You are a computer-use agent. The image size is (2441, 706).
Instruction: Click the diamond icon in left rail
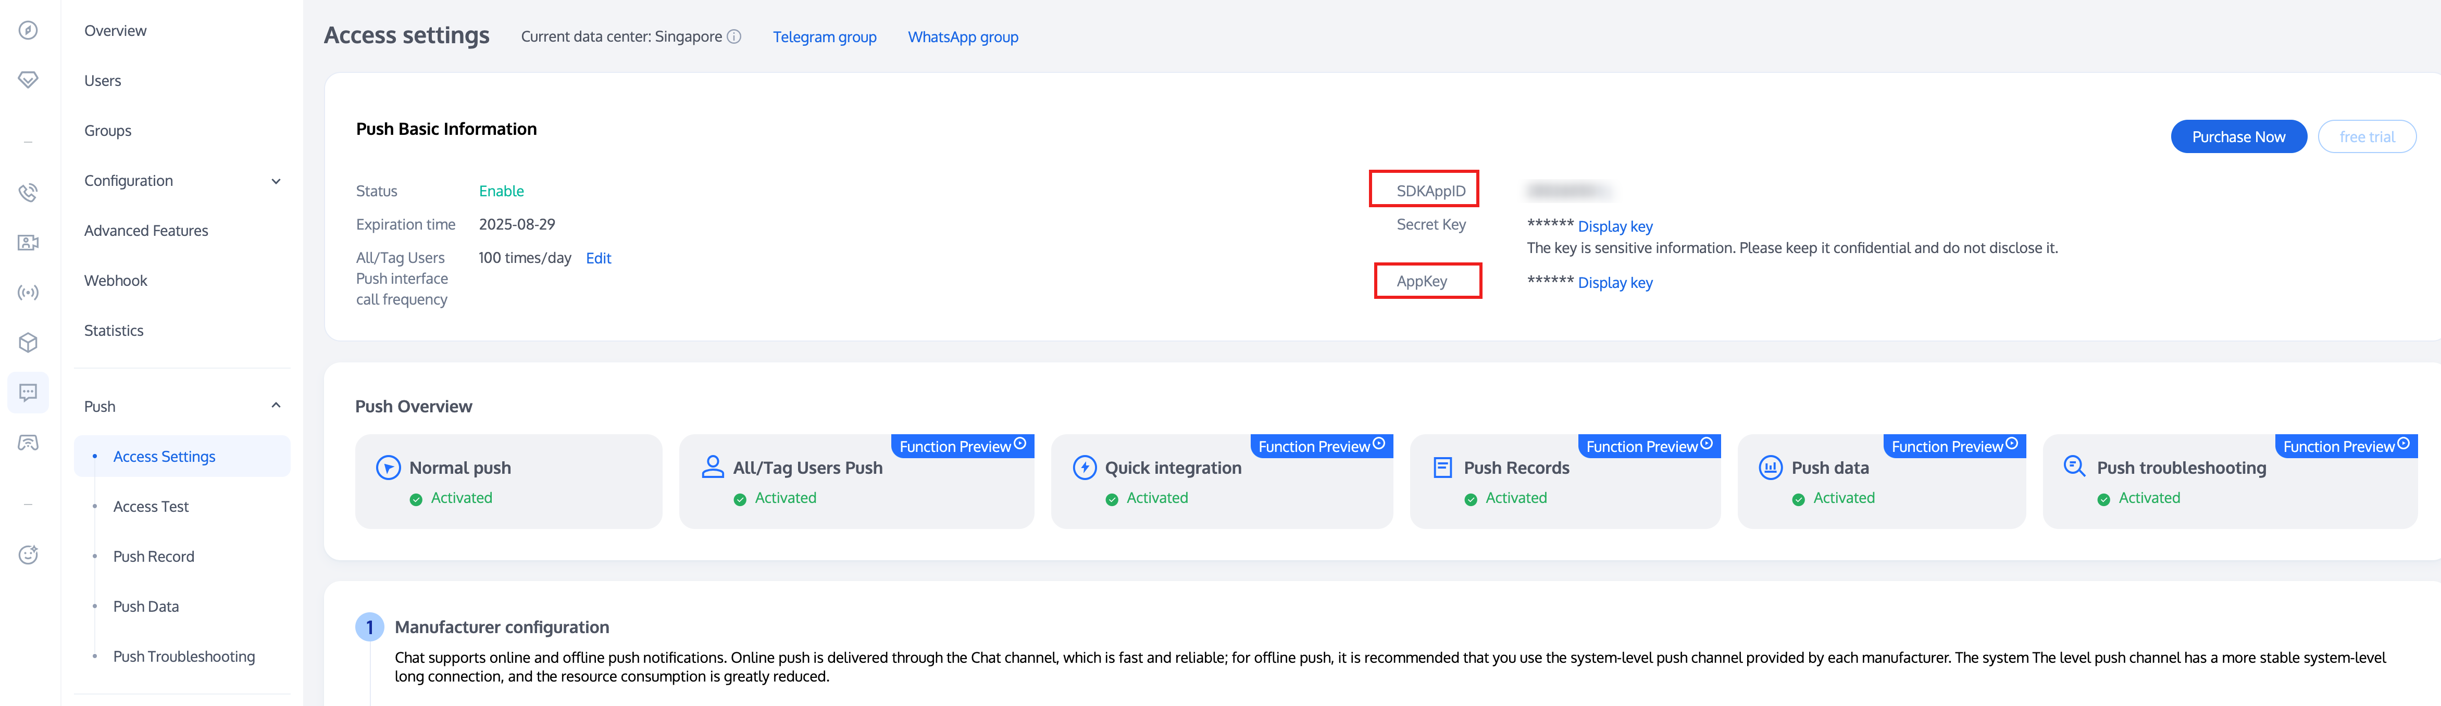coord(29,80)
